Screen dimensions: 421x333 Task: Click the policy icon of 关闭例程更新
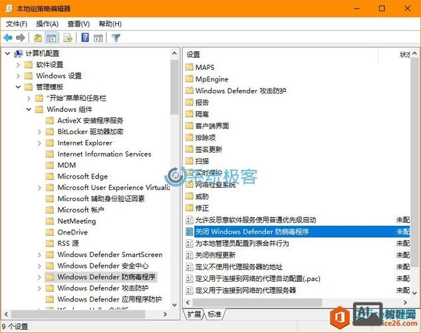tap(190, 255)
